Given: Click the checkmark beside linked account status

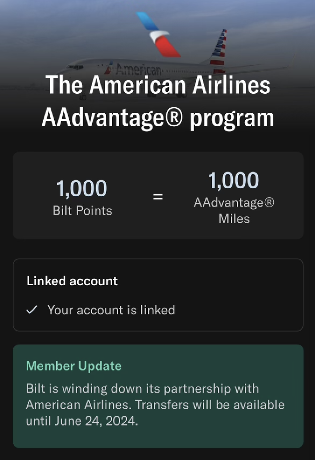Looking at the screenshot, I should pos(32,310).
